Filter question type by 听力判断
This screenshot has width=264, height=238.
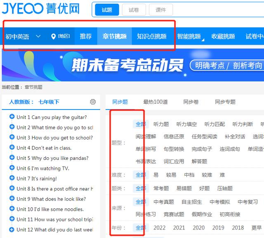pos(243,124)
